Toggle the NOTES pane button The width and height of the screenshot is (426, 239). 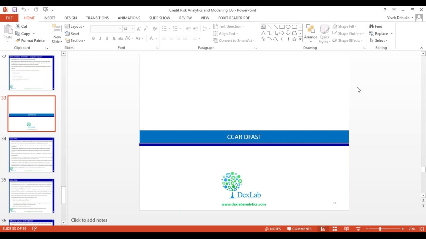coord(273,229)
